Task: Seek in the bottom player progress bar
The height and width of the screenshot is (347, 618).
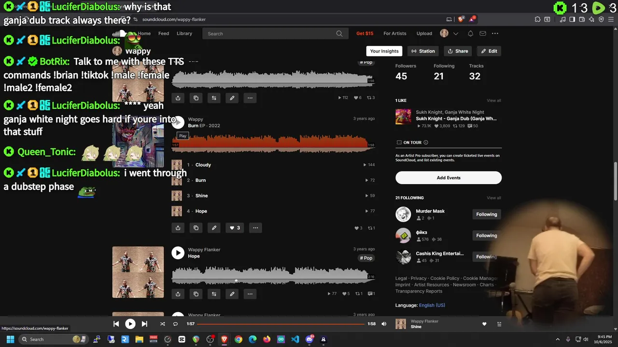Action: pyautogui.click(x=281, y=324)
